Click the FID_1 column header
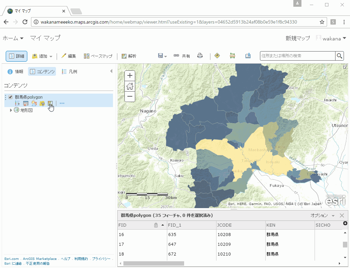The width and height of the screenshot is (350, 268). tap(192, 225)
